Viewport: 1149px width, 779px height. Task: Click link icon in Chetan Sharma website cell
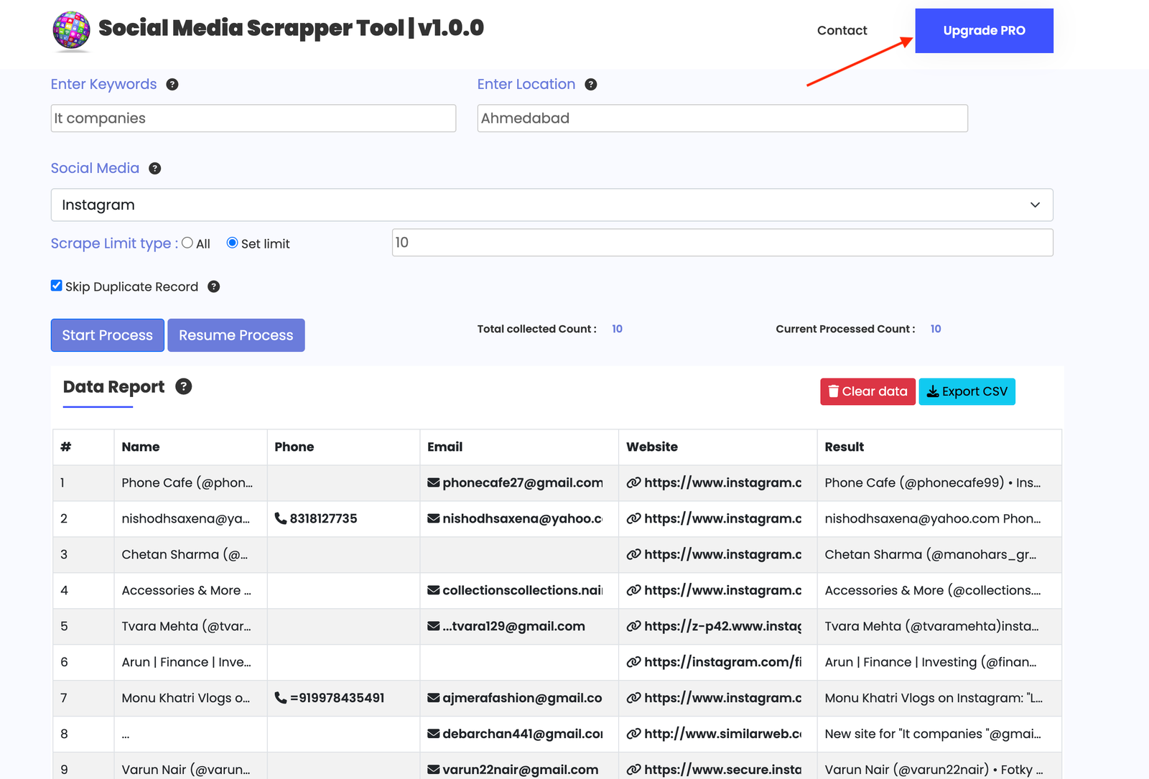(633, 554)
